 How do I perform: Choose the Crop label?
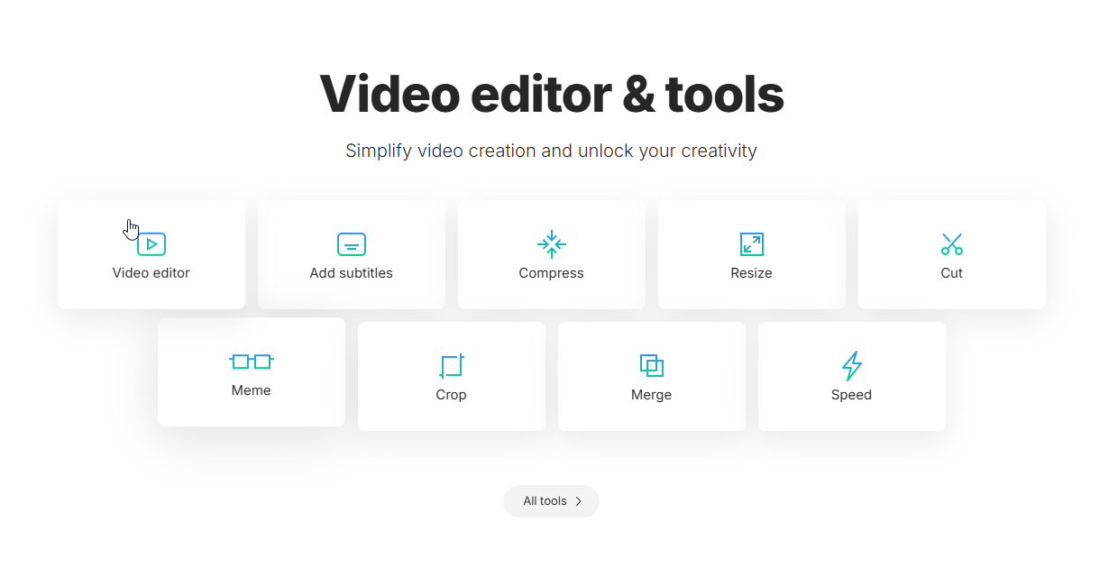[452, 395]
